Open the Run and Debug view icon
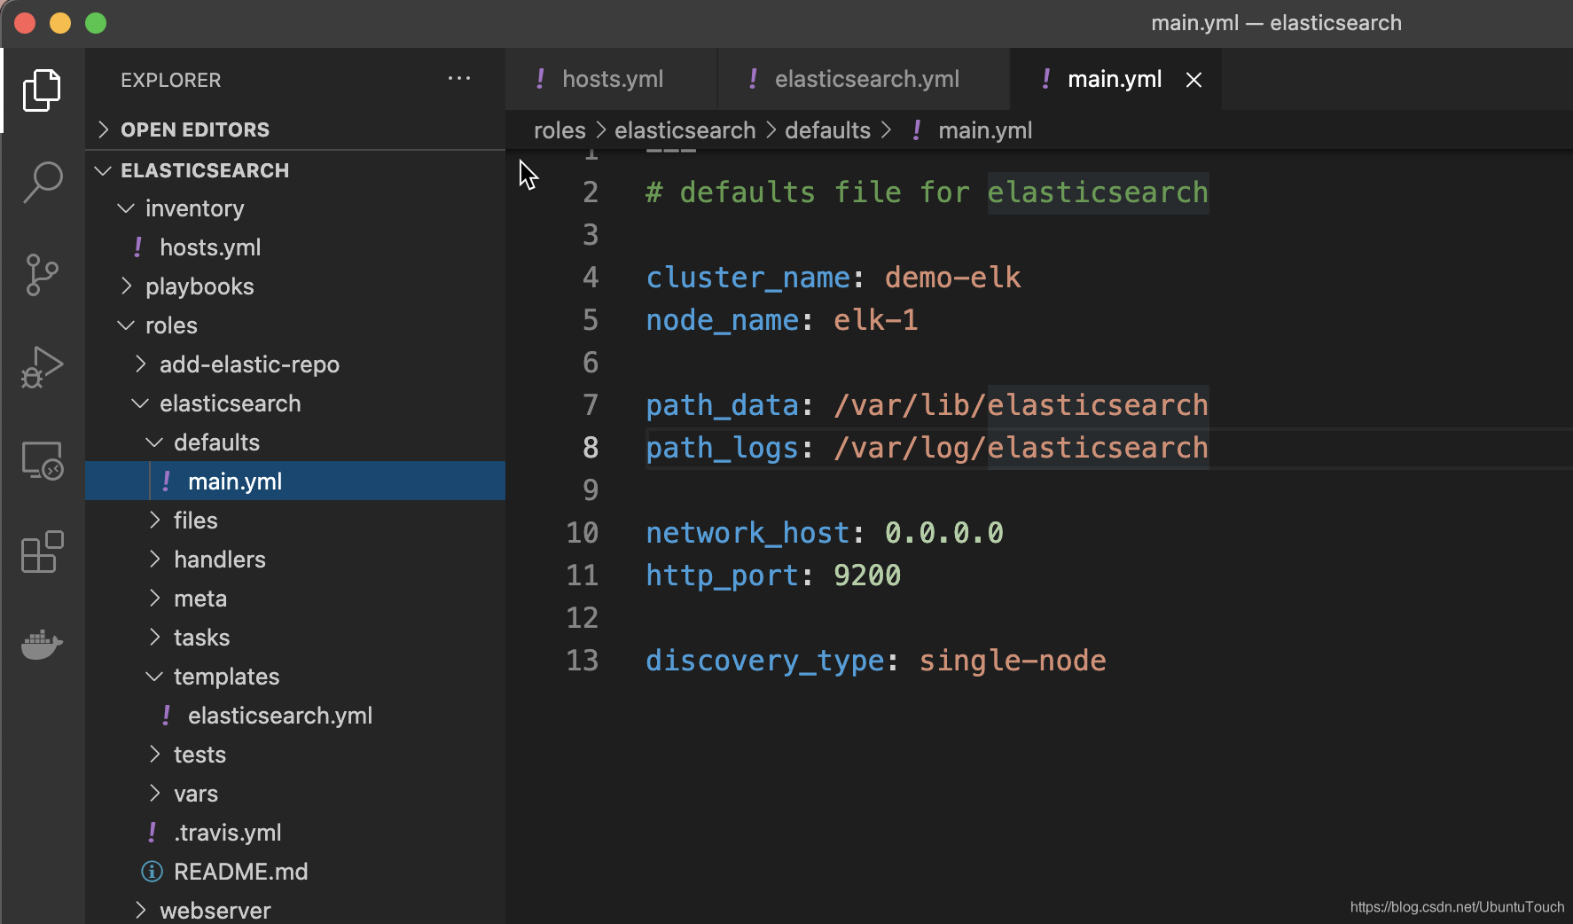This screenshot has height=924, width=1573. 42,367
